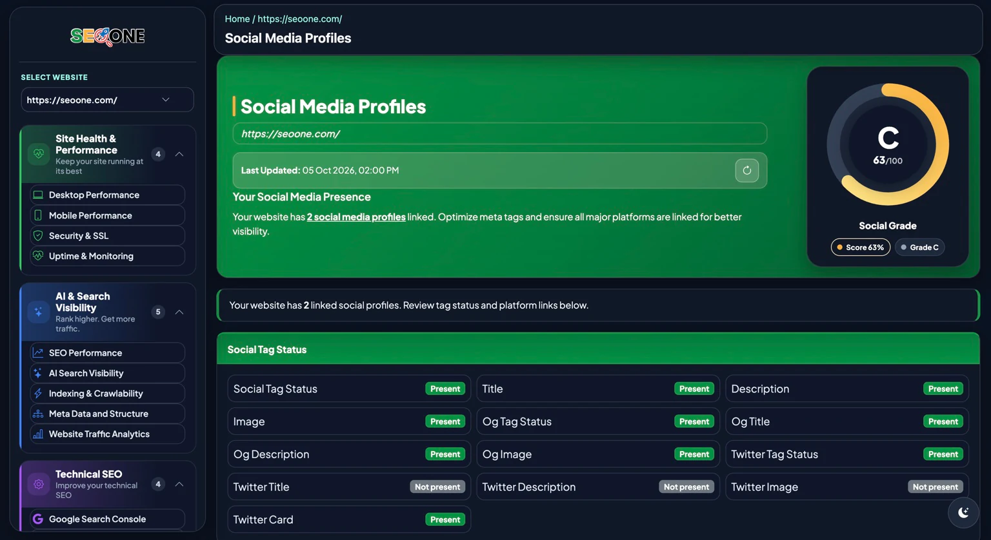991x540 pixels.
Task: Click the Home breadcrumb link
Action: [x=237, y=19]
